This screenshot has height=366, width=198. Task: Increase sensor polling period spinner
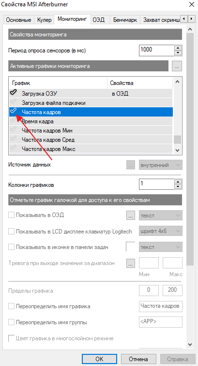tap(178, 48)
